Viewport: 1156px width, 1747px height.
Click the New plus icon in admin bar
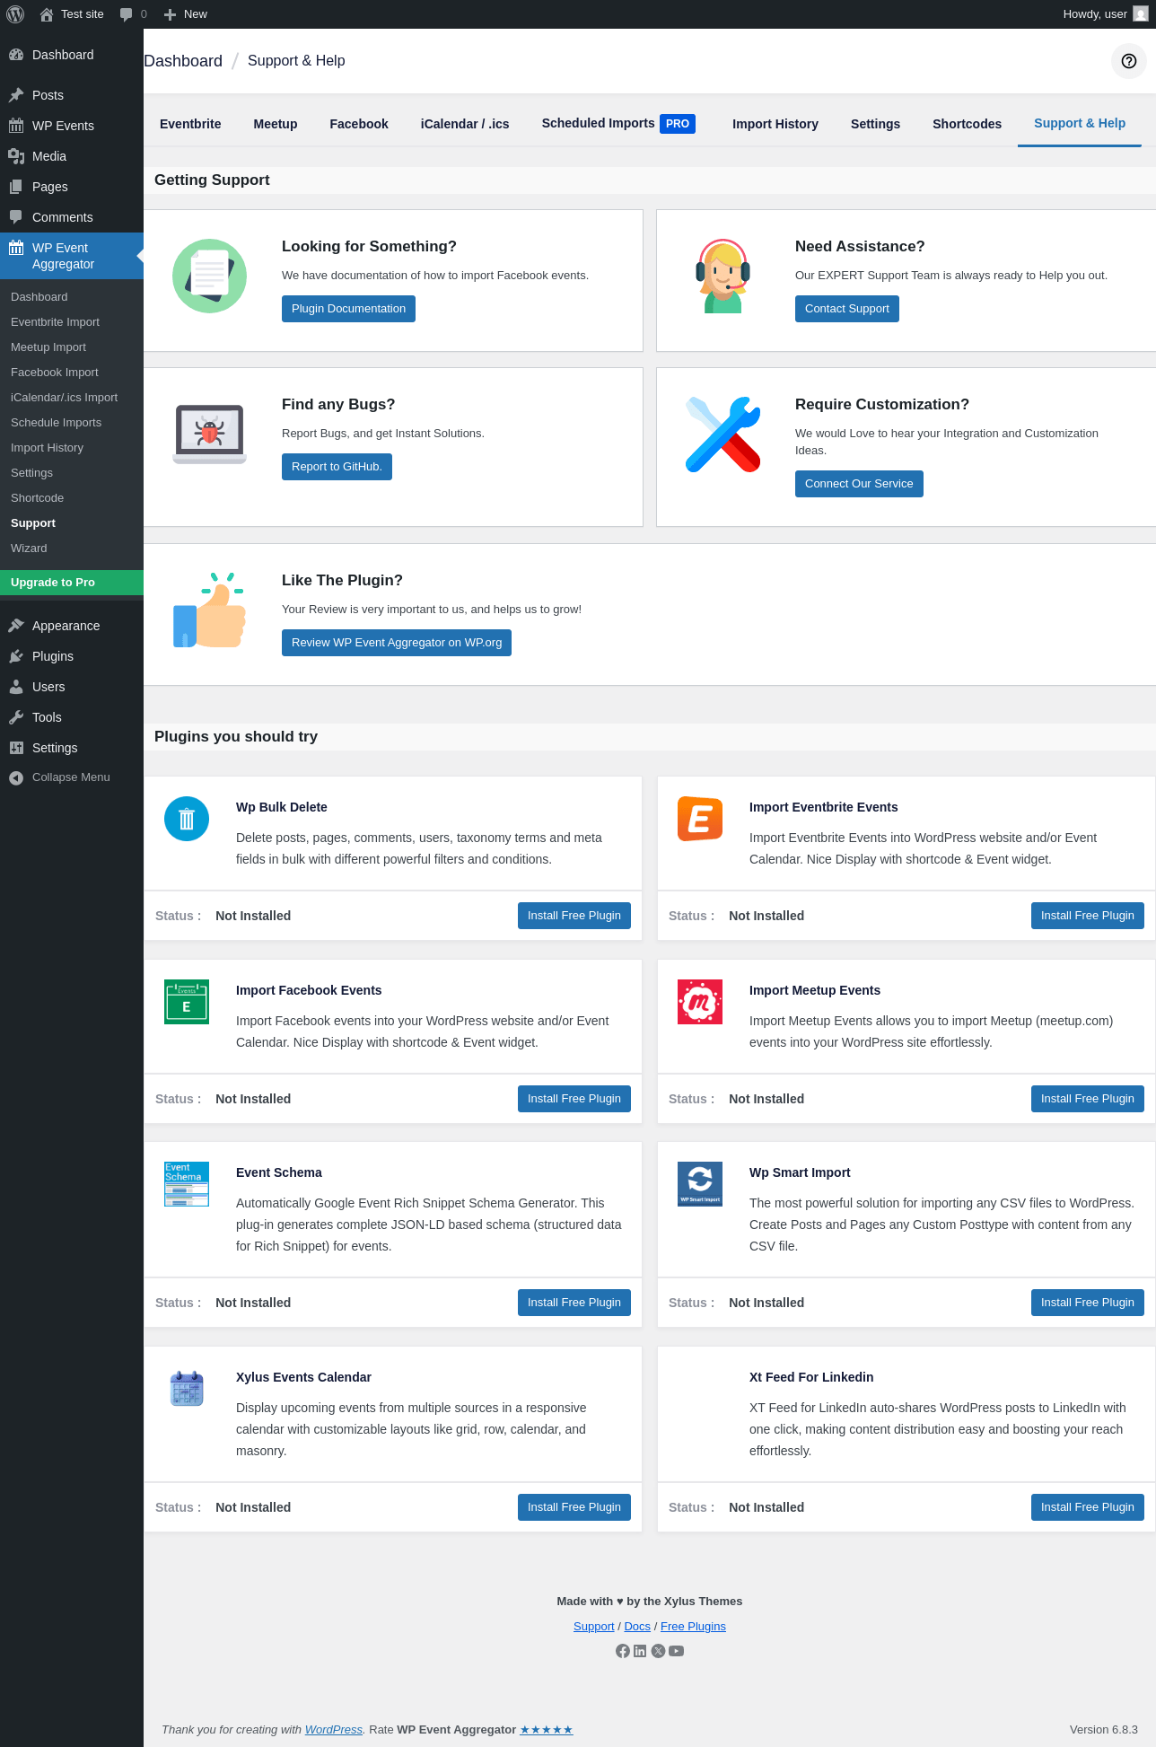(x=170, y=14)
